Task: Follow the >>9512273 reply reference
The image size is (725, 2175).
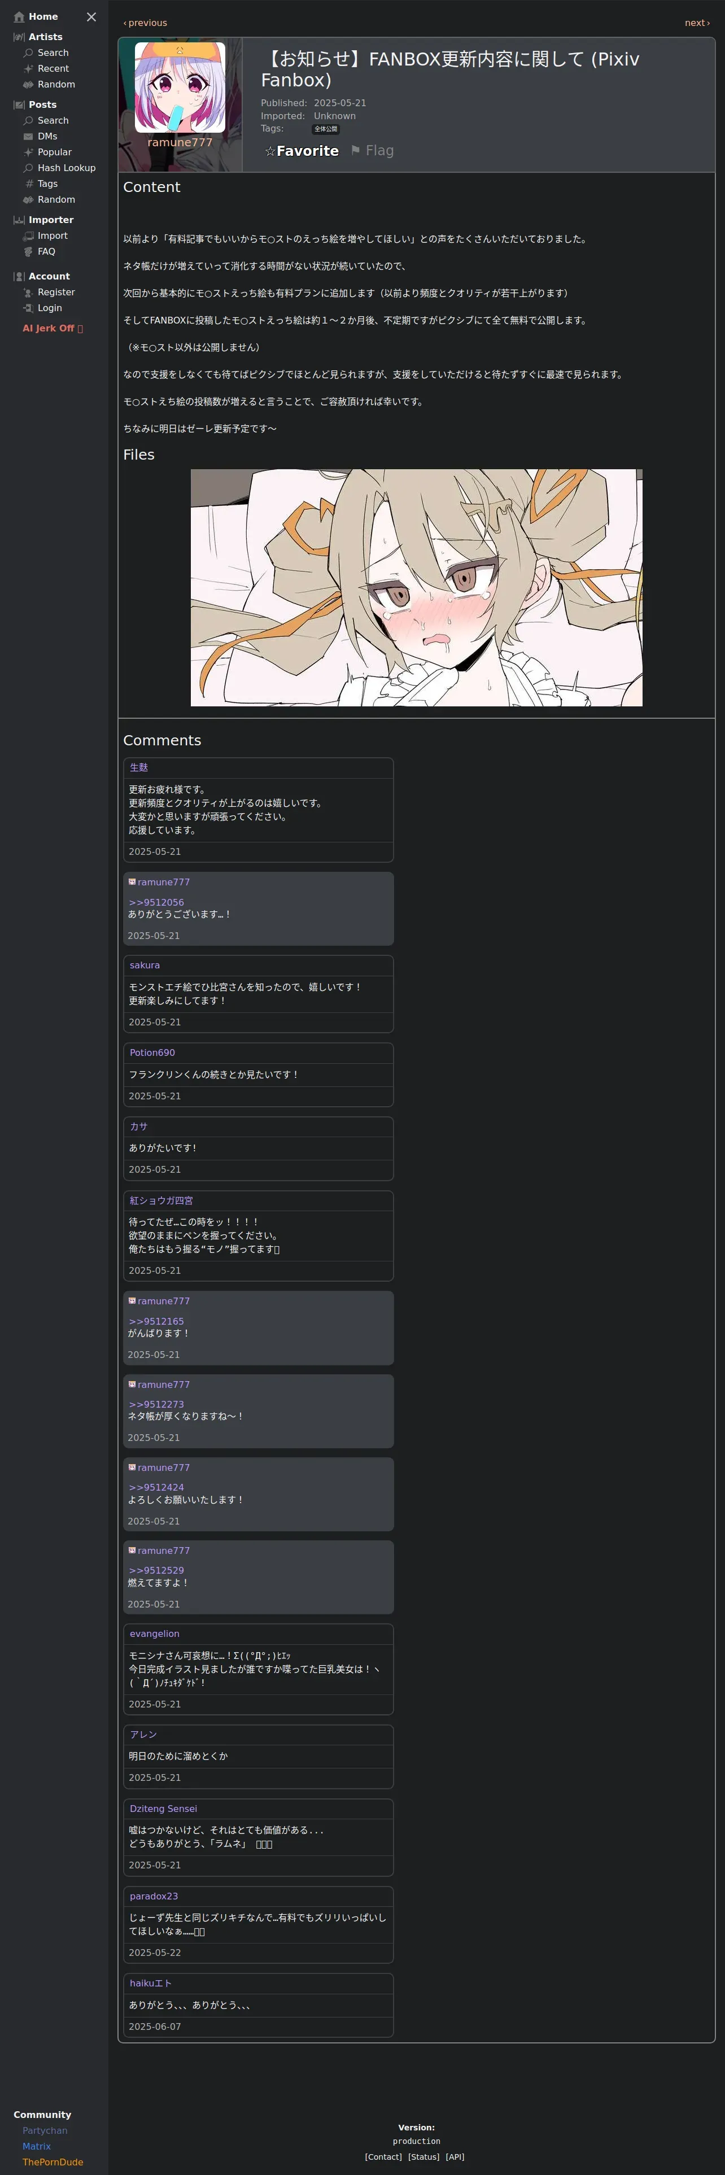Action: 156,1404
